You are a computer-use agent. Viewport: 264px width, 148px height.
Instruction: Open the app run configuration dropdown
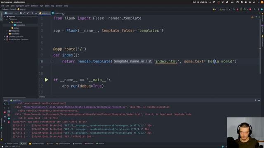[x=225, y=9]
